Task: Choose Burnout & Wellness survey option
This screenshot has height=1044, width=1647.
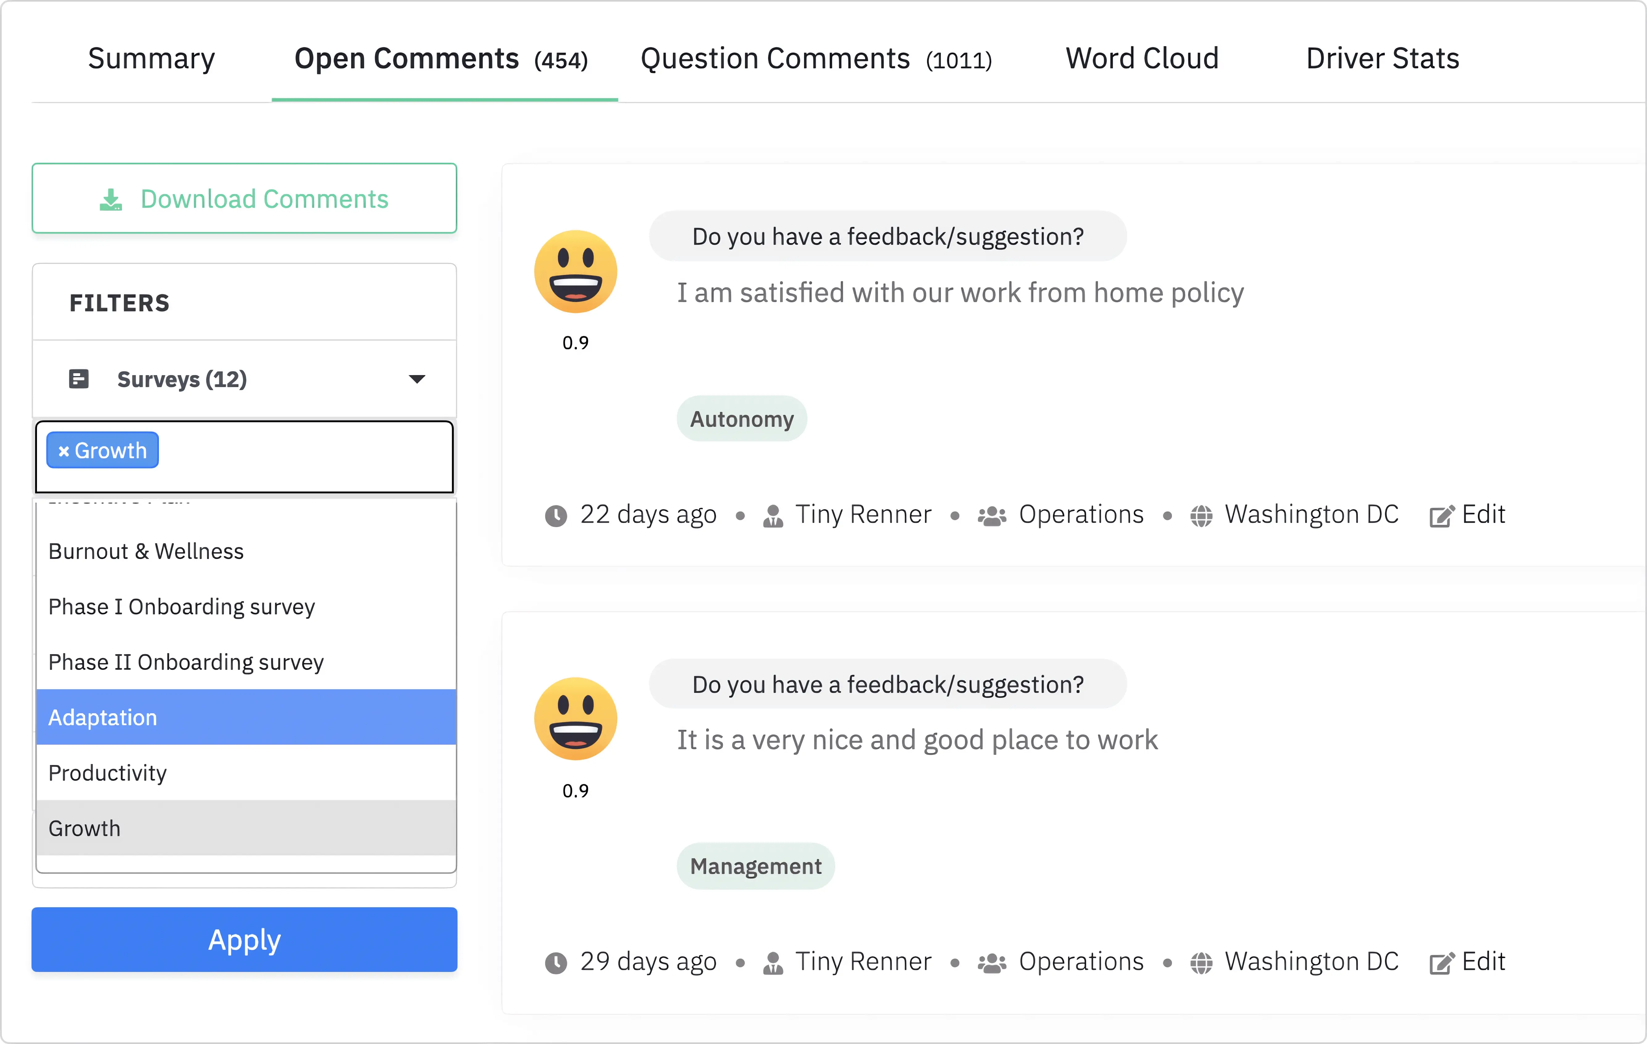Action: point(146,551)
